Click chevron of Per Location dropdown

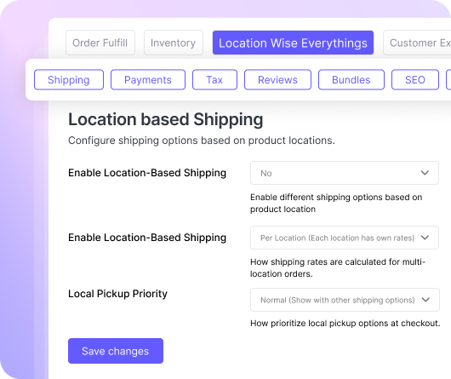click(425, 238)
